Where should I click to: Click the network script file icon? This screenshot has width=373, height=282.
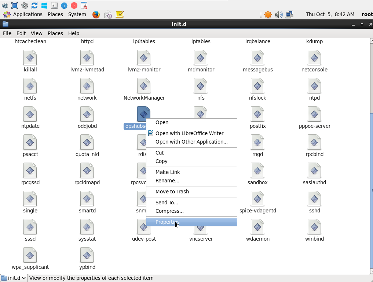coord(87,86)
